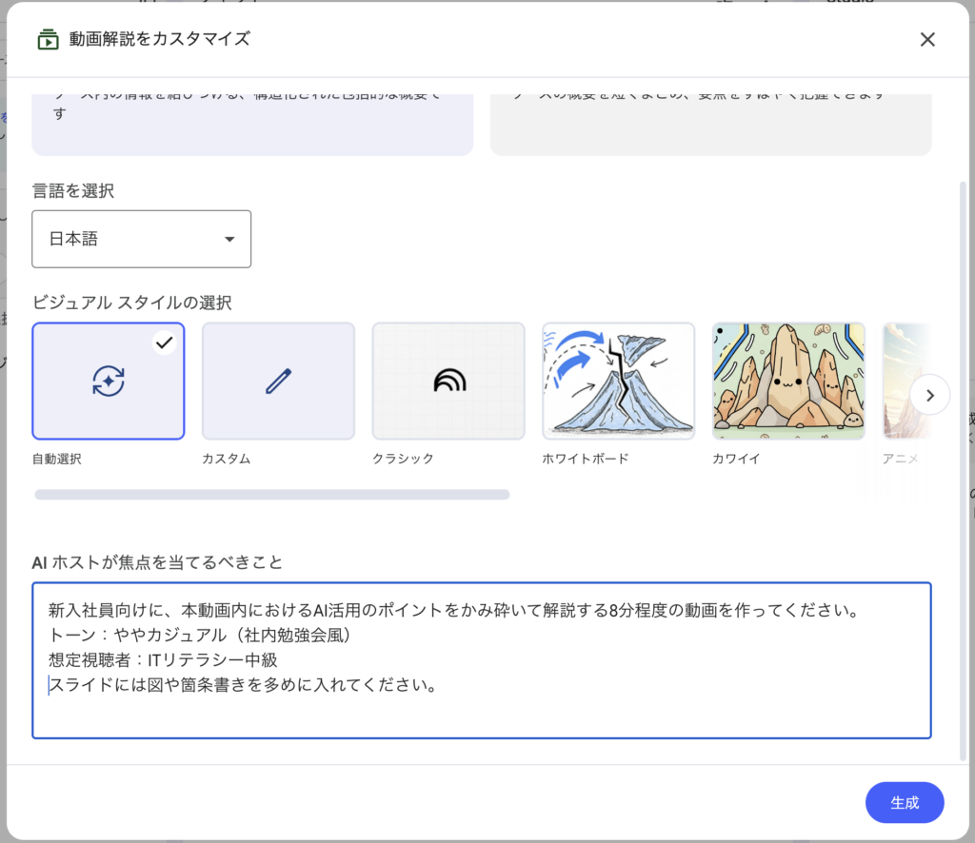
Task: Close the 動画解説をカスタマイズ dialog
Action: click(x=927, y=40)
